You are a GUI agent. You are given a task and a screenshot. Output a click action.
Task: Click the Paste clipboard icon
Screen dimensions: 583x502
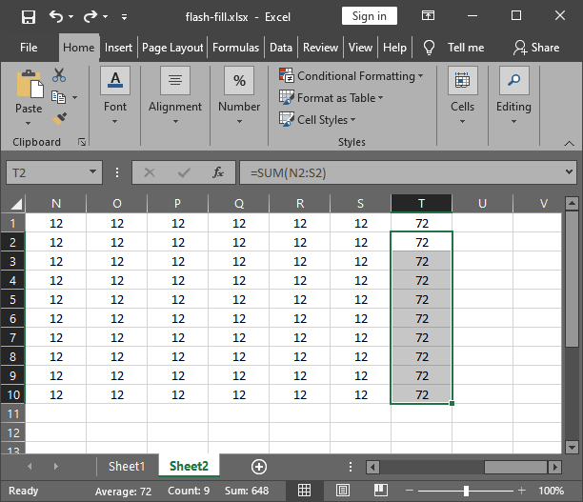[x=30, y=85]
